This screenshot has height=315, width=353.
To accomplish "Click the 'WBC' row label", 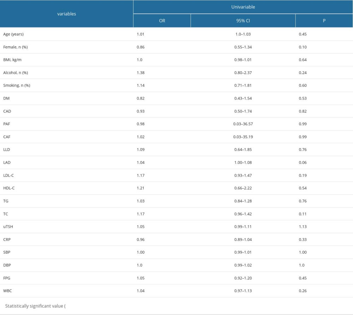I will (x=8, y=291).
